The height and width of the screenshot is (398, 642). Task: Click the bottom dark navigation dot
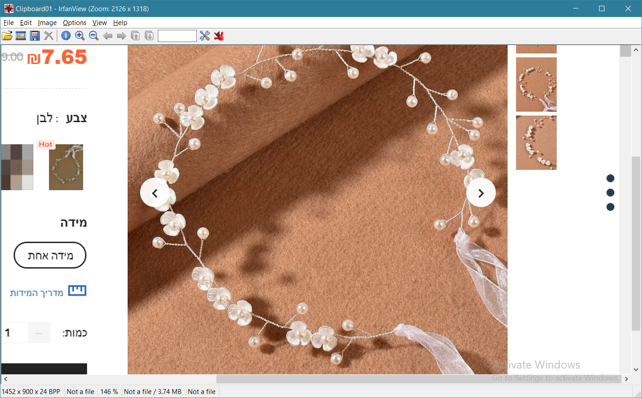(x=610, y=207)
